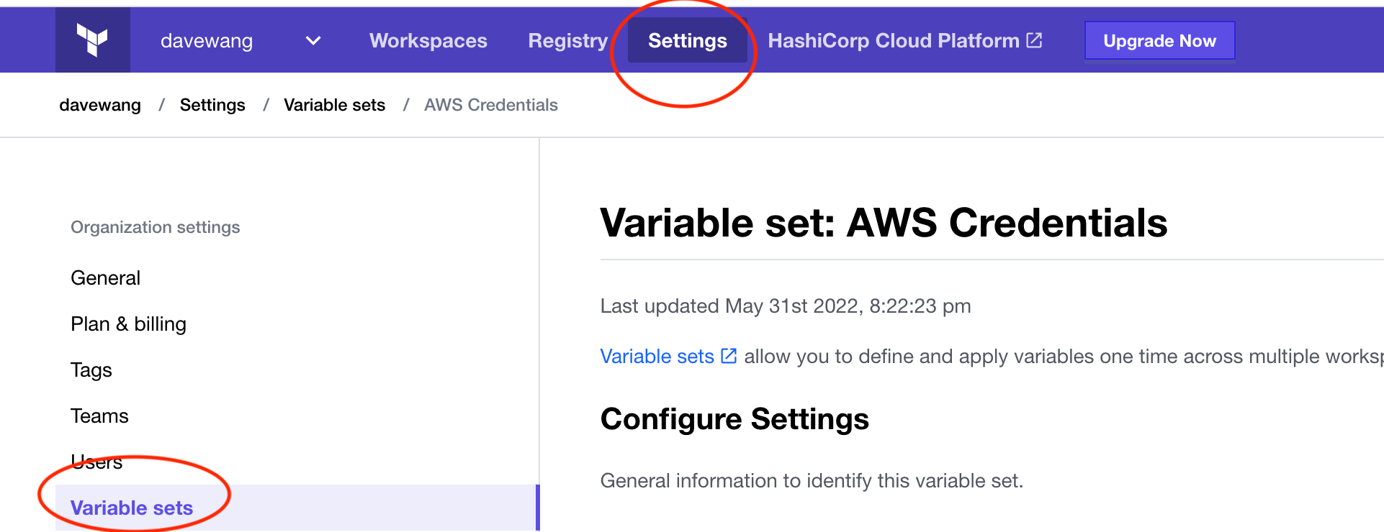
Task: Click the Terraform logo icon
Action: 92,40
